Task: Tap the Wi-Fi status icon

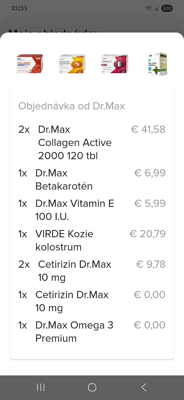Action: click(149, 8)
